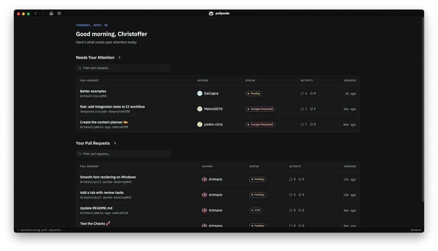Viewport: 438px width, 251px height.
Task: Click search icon in Your Pull Requests filter
Action: click(x=80, y=154)
